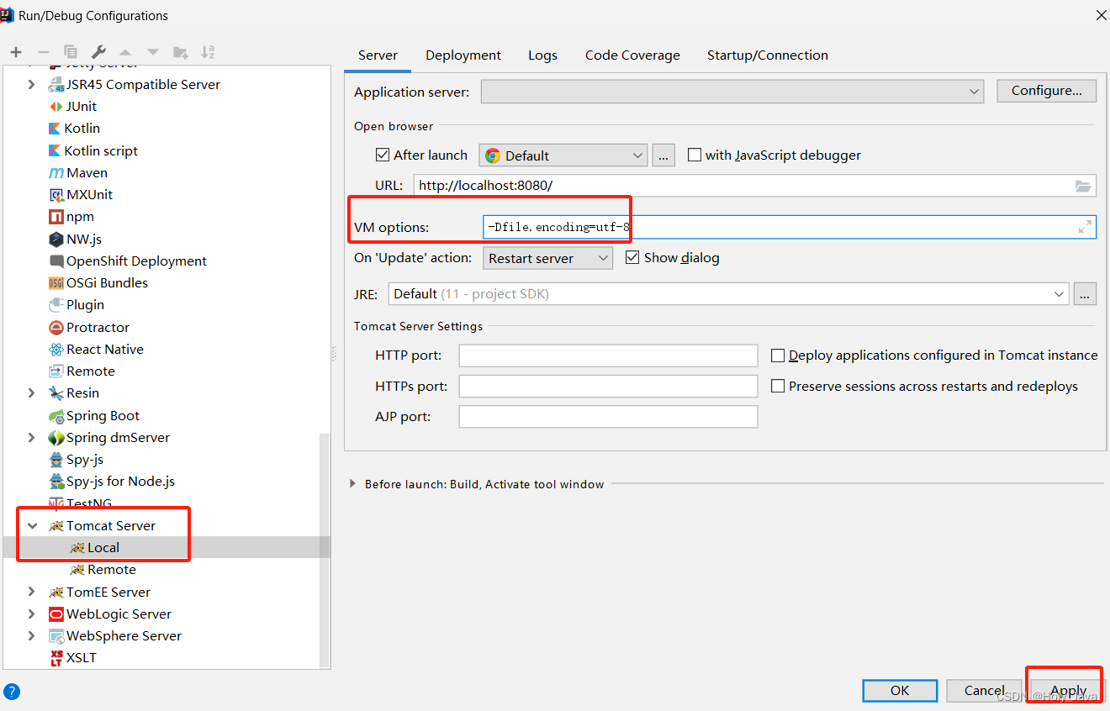Expand the Before launch section

click(x=352, y=484)
